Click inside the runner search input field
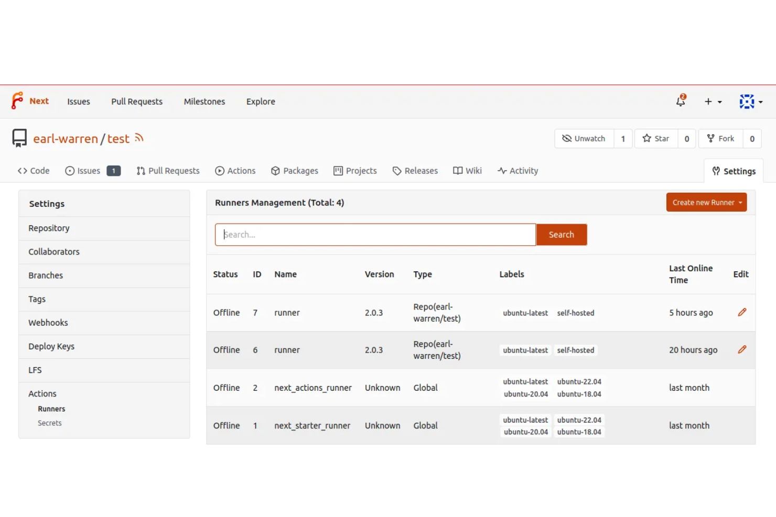Image resolution: width=776 pixels, height=517 pixels. pos(375,234)
